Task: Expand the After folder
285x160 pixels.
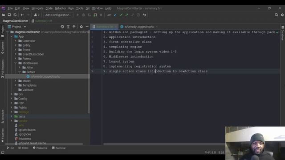Action: coord(20,68)
